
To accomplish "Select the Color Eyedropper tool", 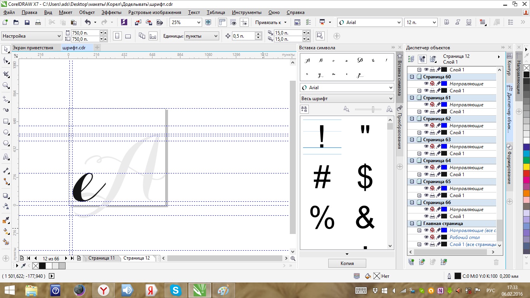I will click(x=6, y=220).
